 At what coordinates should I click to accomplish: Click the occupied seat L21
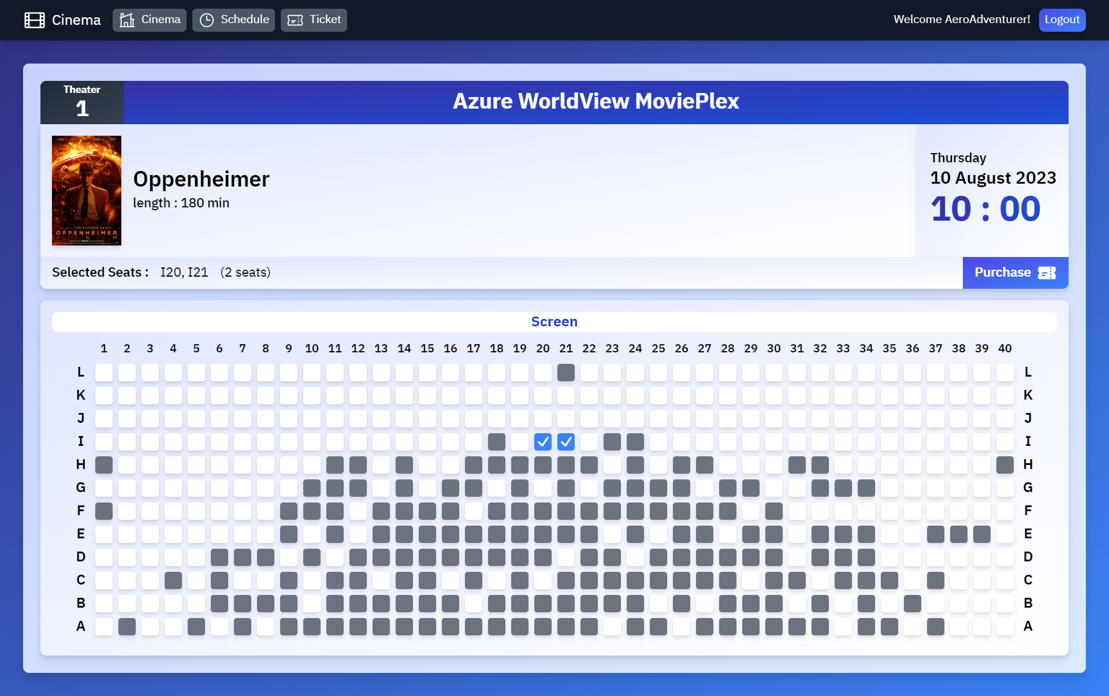coord(566,373)
